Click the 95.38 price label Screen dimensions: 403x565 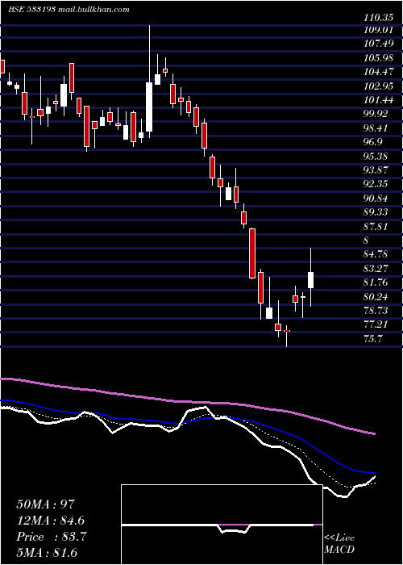tap(377, 158)
